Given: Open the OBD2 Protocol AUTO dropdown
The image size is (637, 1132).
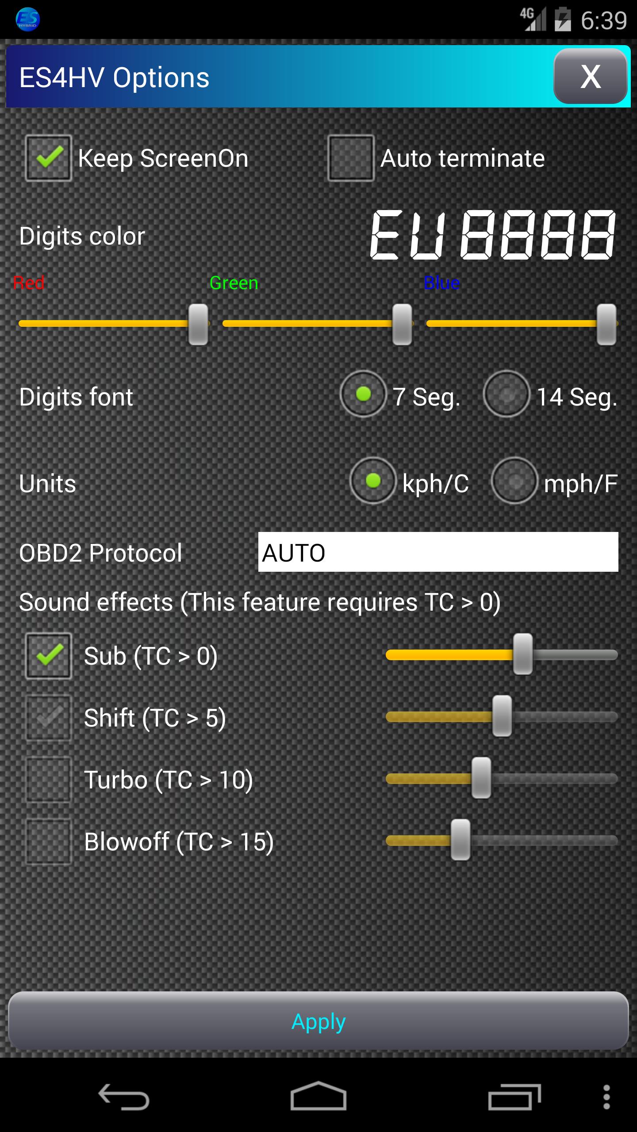Looking at the screenshot, I should 438,552.
